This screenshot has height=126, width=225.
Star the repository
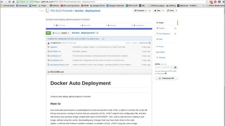157,10
